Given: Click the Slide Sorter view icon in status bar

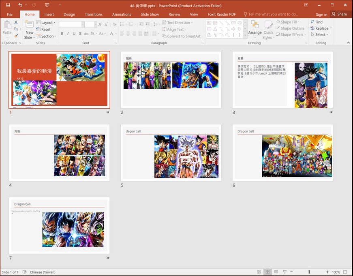Looking at the screenshot, I should (x=267, y=272).
